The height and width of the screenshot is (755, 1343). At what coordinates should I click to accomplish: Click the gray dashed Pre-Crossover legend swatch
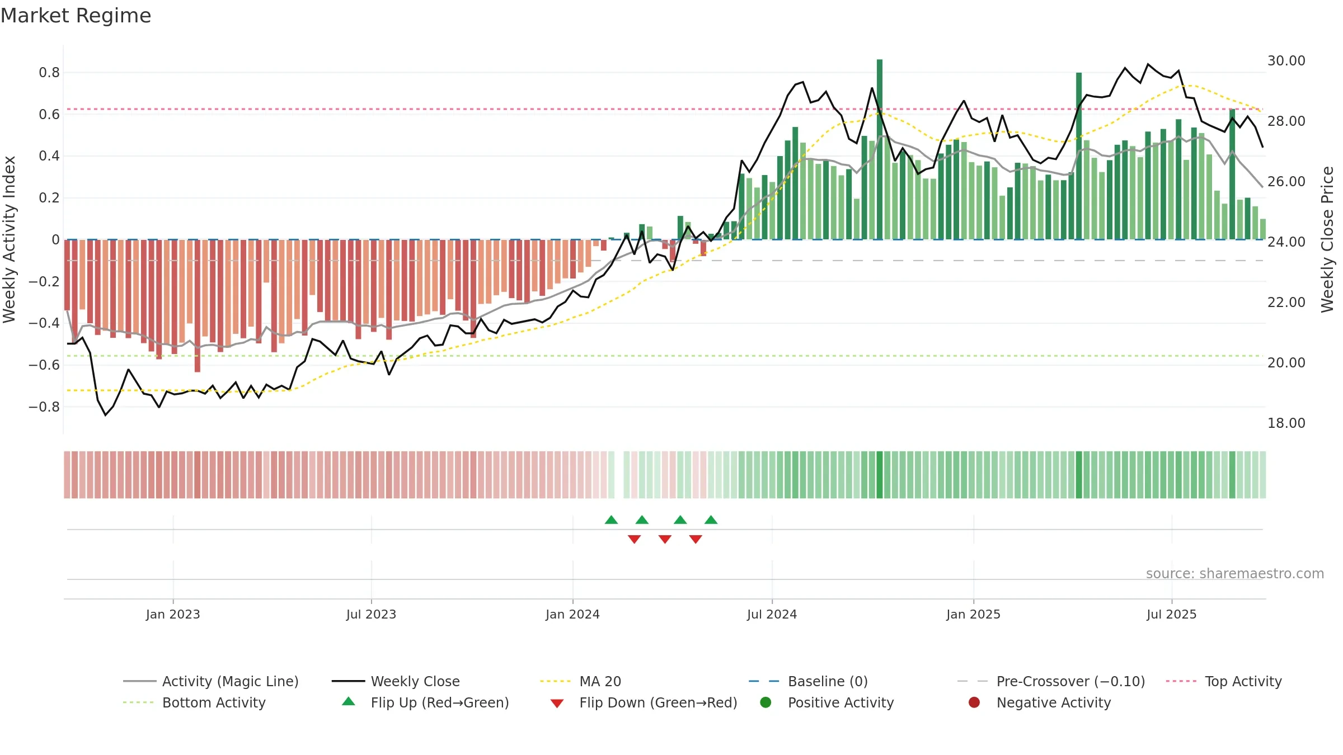point(973,681)
